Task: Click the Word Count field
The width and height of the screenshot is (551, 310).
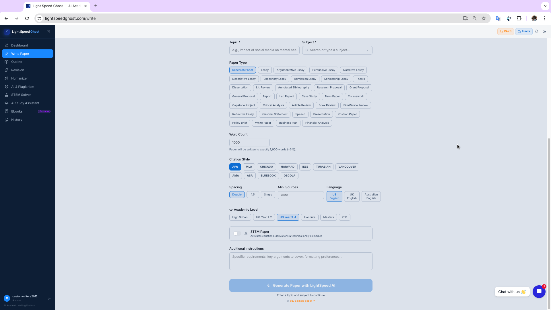Action: (249, 142)
